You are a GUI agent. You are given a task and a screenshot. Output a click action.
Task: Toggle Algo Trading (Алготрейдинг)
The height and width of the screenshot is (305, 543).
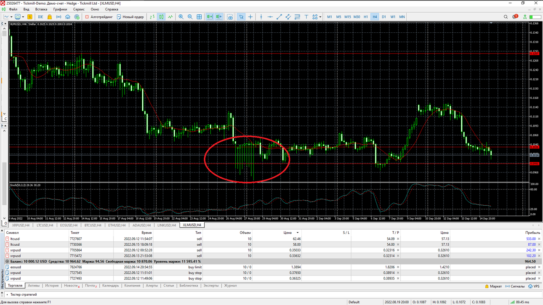click(99, 17)
